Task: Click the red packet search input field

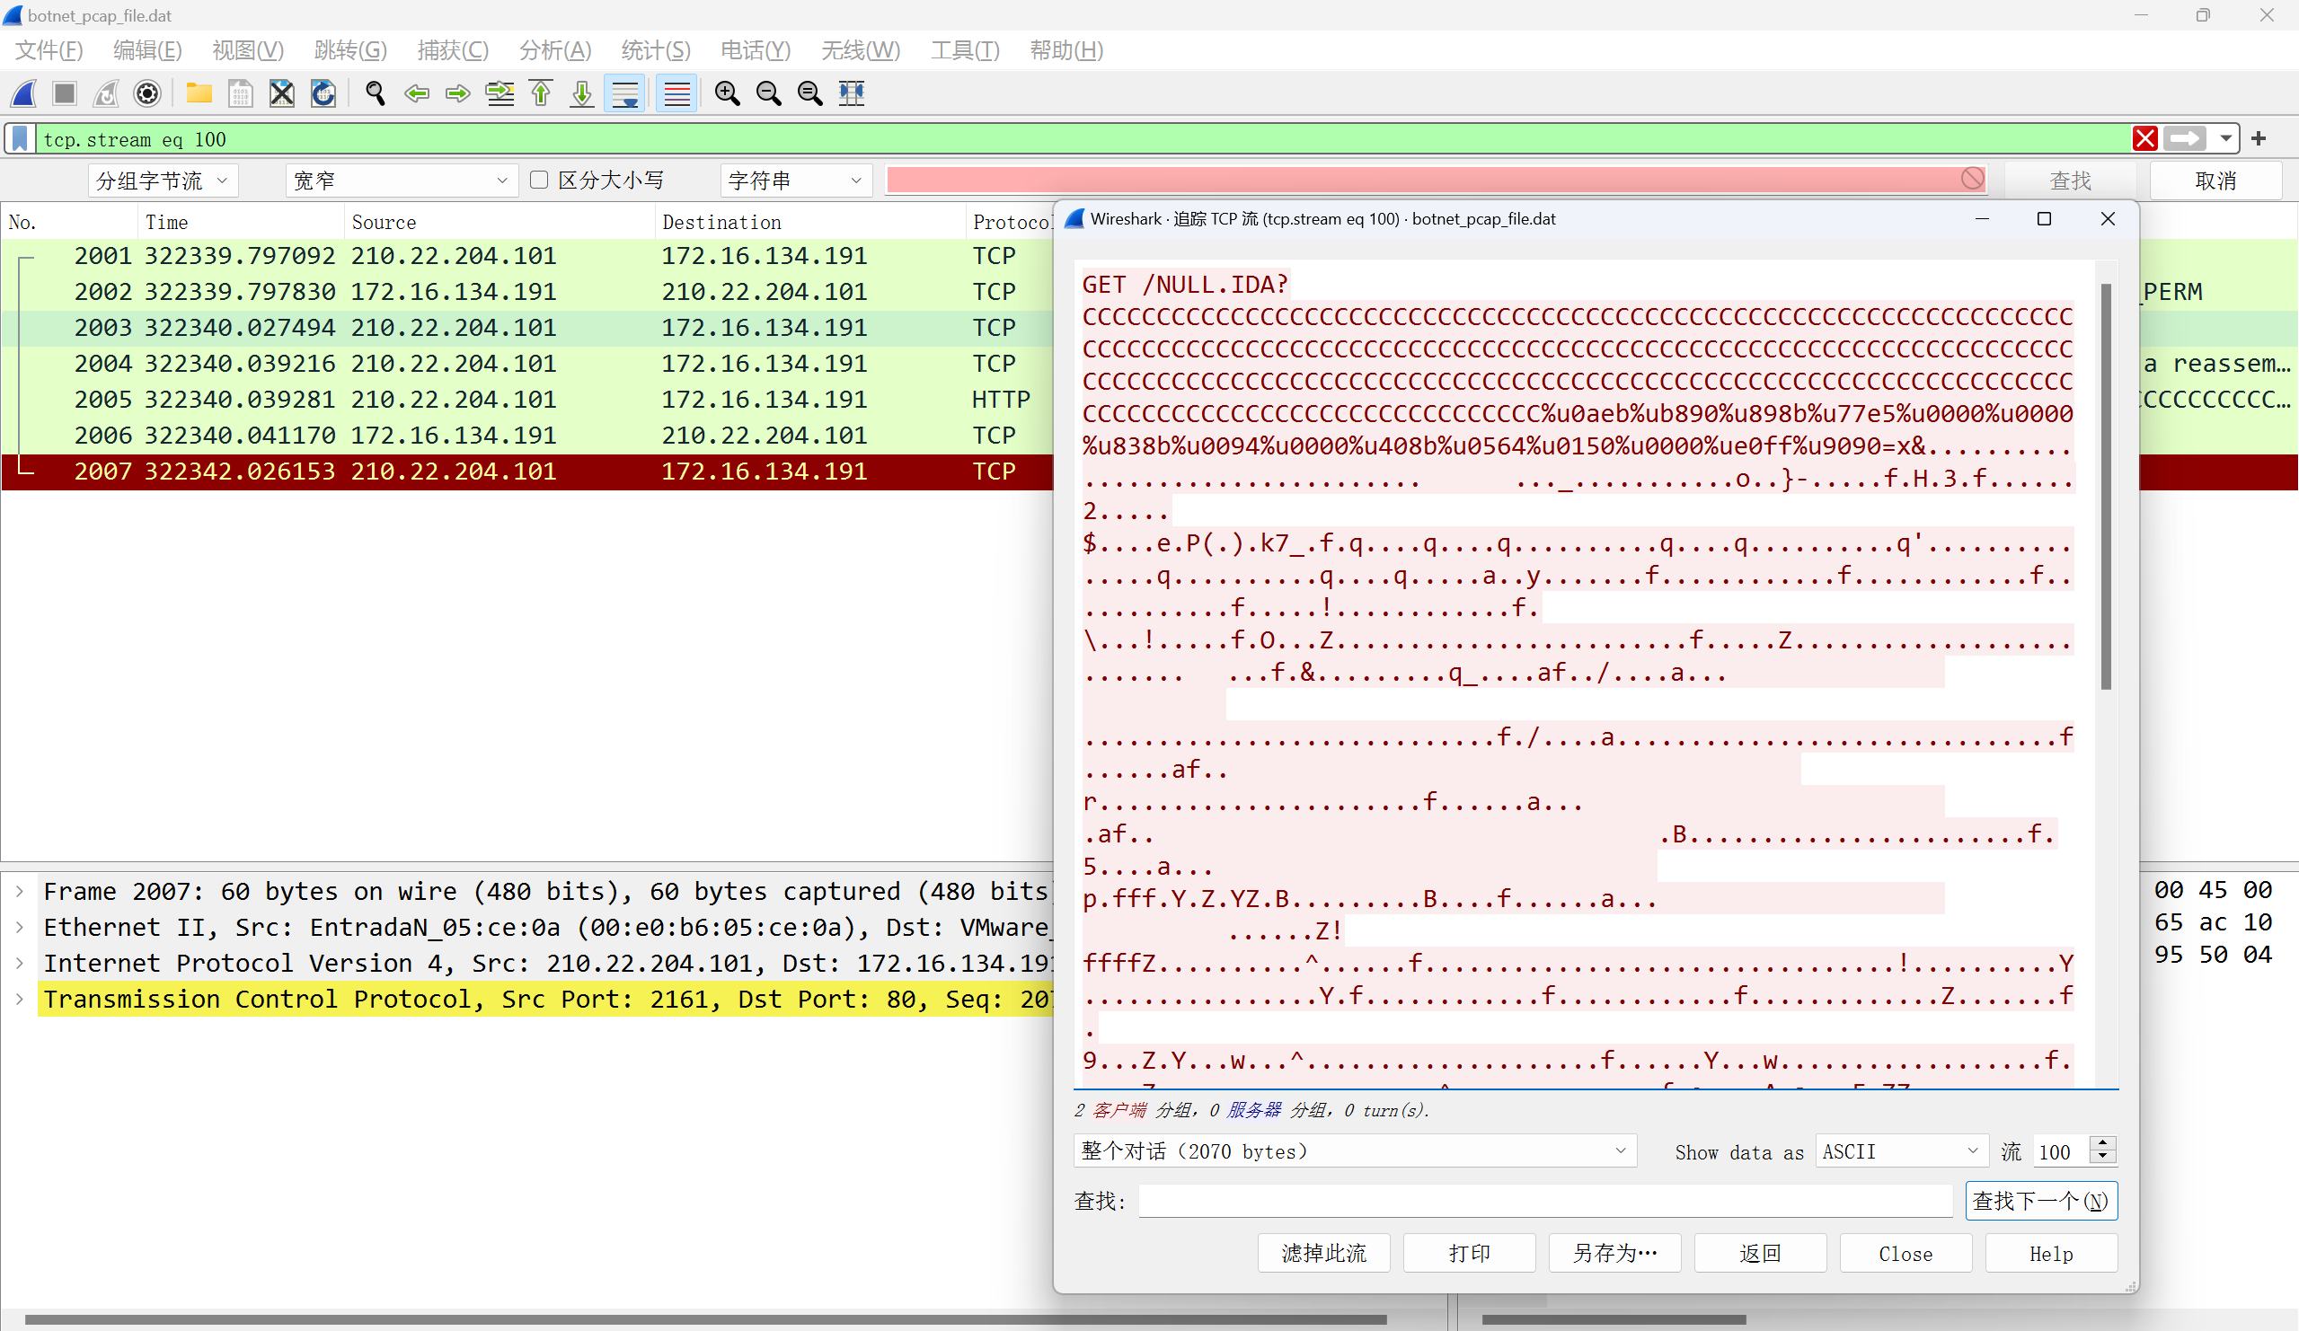Action: coord(1437,180)
